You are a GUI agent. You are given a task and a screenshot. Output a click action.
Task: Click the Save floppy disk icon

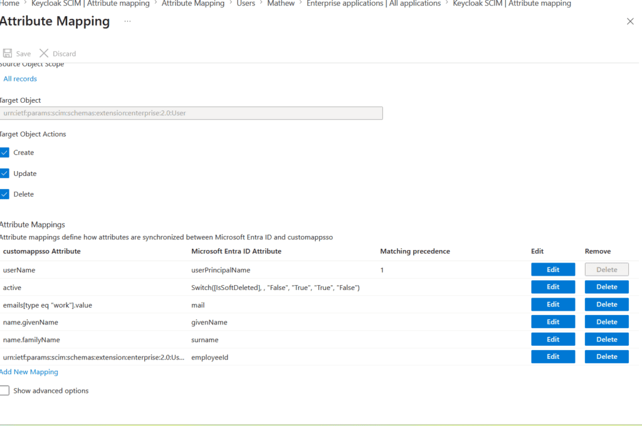8,53
